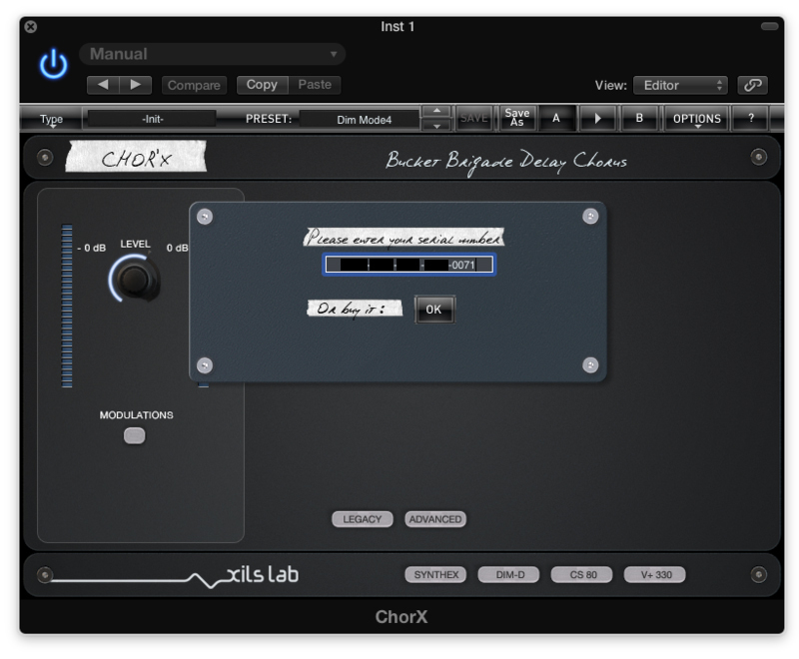The image size is (799, 659).
Task: Click the 'Or buy it' label
Action: tap(355, 309)
